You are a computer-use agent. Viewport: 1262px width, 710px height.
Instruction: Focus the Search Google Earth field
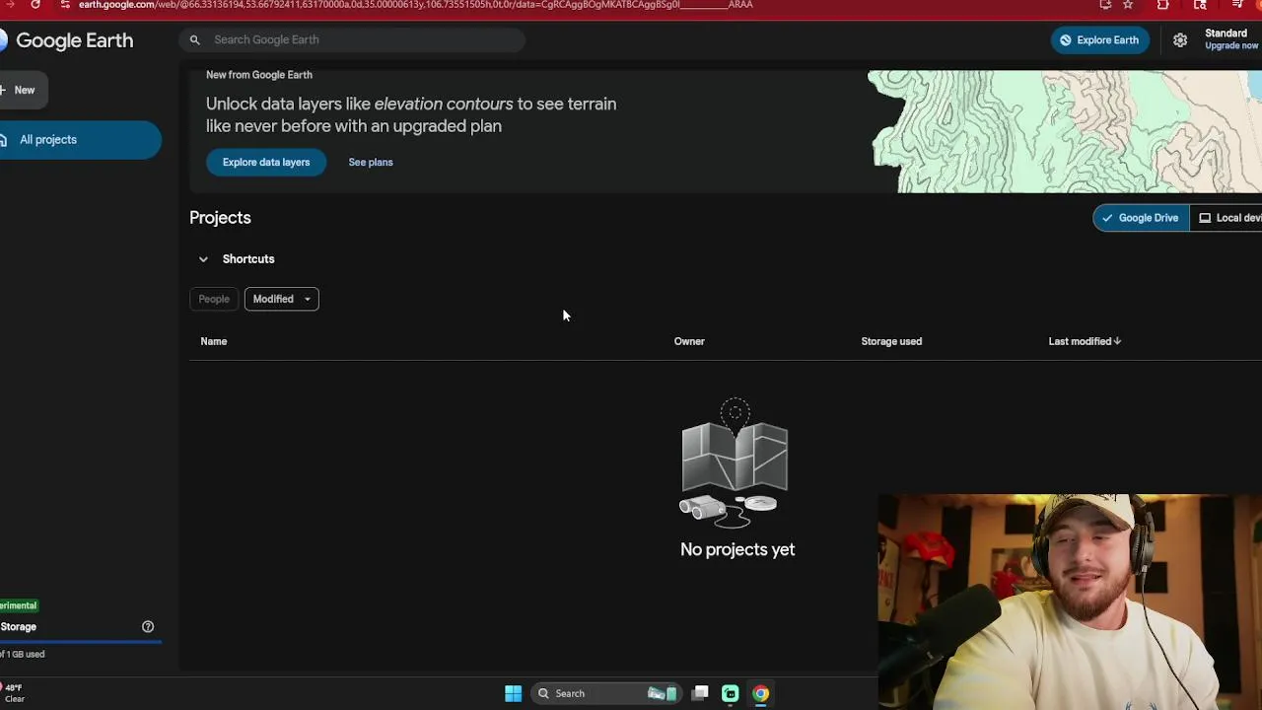click(x=352, y=39)
